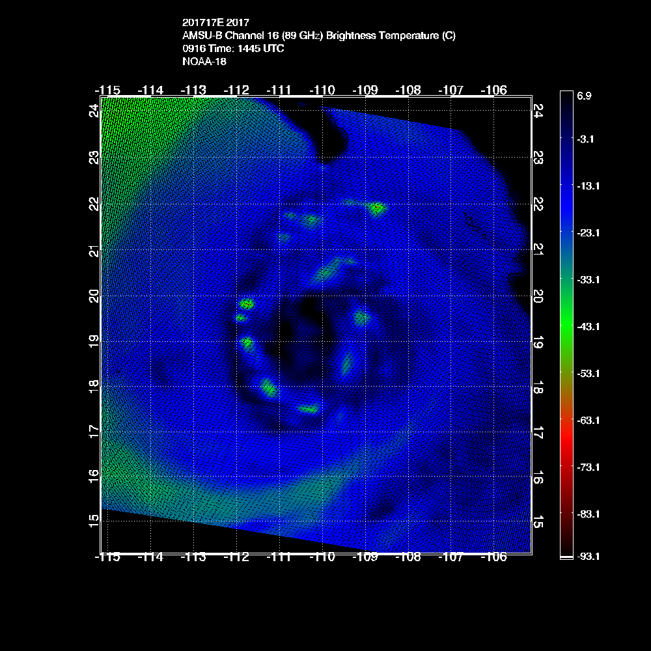This screenshot has height=651, width=651.
Task: Click the top-axis longitude label "-106"
Action: 493,90
